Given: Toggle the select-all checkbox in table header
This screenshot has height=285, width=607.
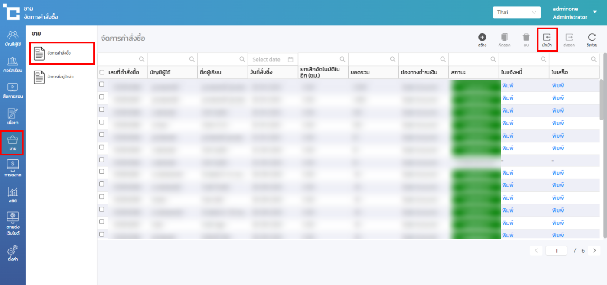Looking at the screenshot, I should point(102,72).
